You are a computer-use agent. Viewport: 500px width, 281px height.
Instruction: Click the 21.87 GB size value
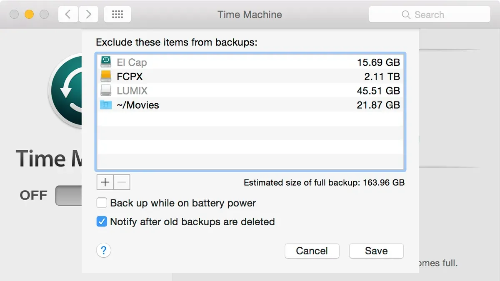[x=378, y=105]
